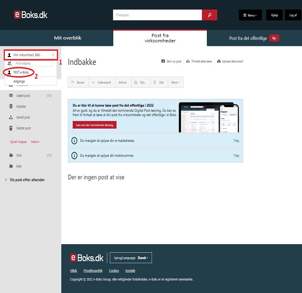Click the devices preview image in banner
The width and height of the screenshot is (302, 293).
[209, 117]
